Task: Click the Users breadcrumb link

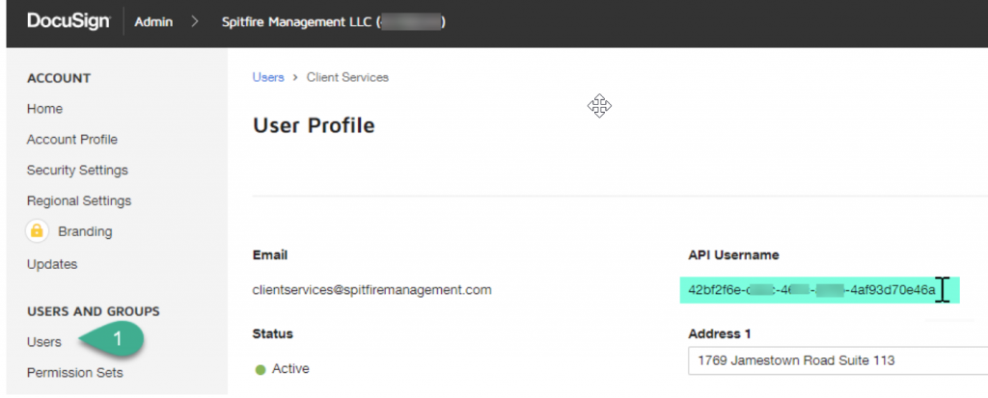Action: [x=268, y=77]
